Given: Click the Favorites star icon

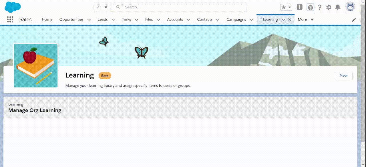Looking at the screenshot, I should 284,7.
